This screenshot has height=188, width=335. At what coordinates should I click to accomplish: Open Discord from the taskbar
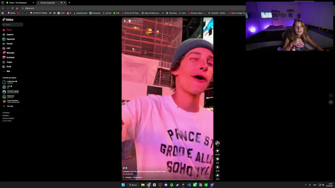point(166,185)
